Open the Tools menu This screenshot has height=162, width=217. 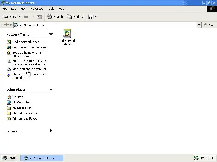[x=51, y=9]
